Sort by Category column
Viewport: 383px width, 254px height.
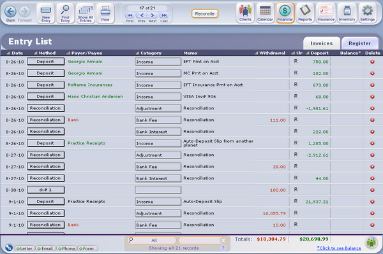(149, 53)
